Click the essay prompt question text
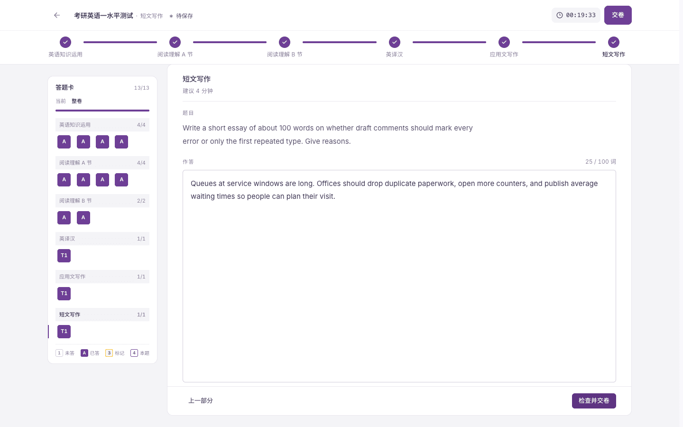Viewport: 683px width, 427px height. click(328, 135)
